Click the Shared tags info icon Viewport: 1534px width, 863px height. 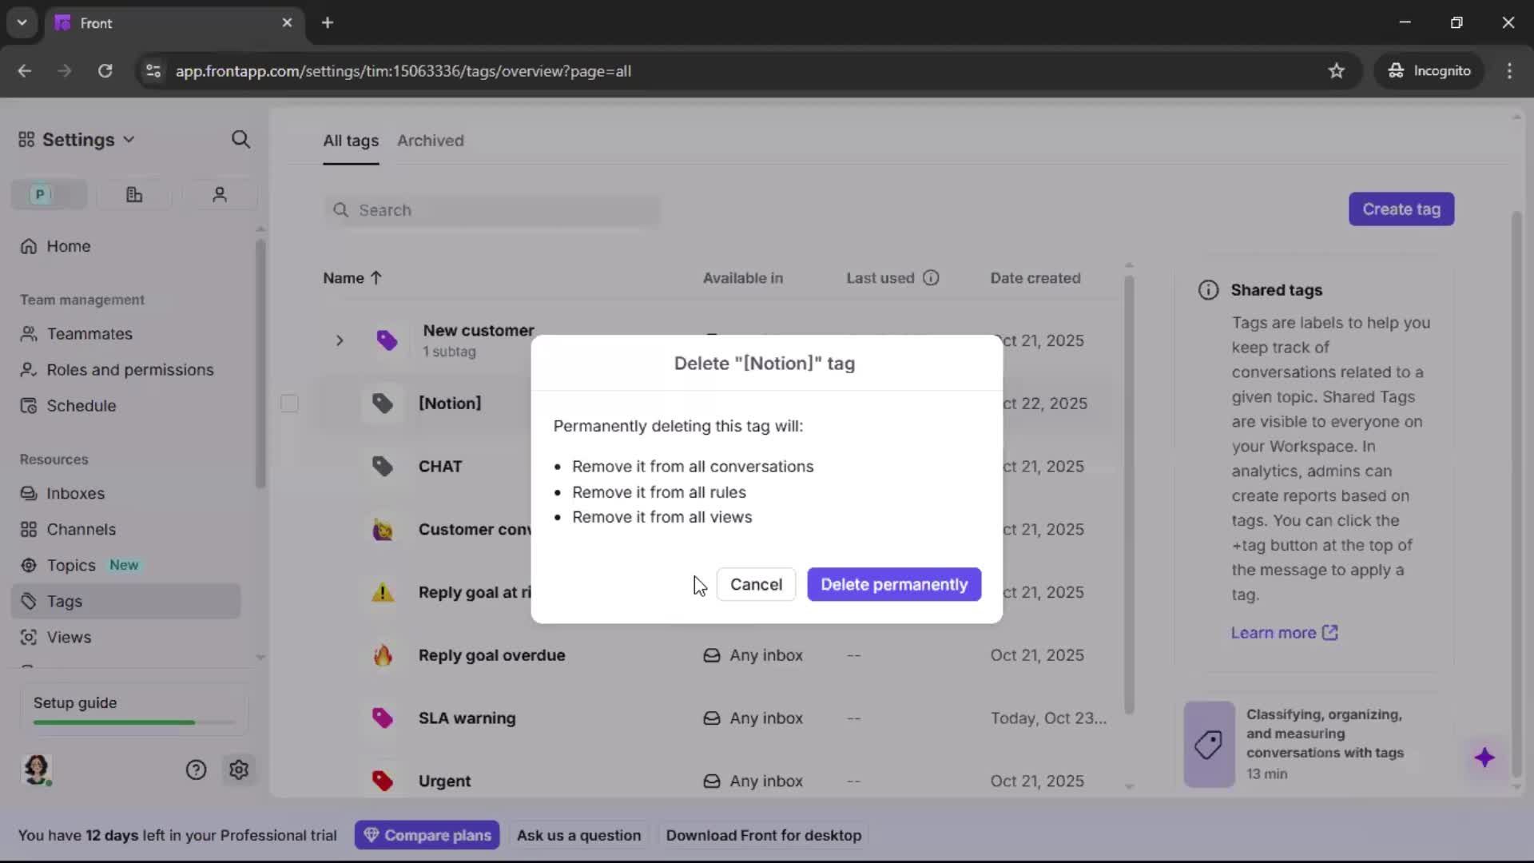[1206, 289]
